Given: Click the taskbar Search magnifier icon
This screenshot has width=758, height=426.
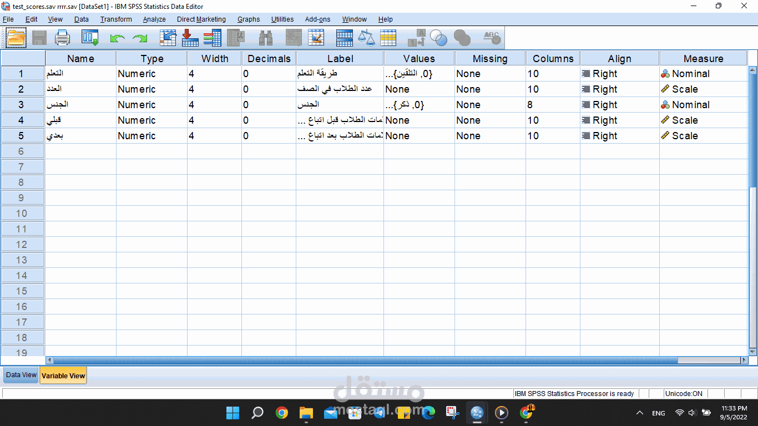Looking at the screenshot, I should click(x=257, y=413).
